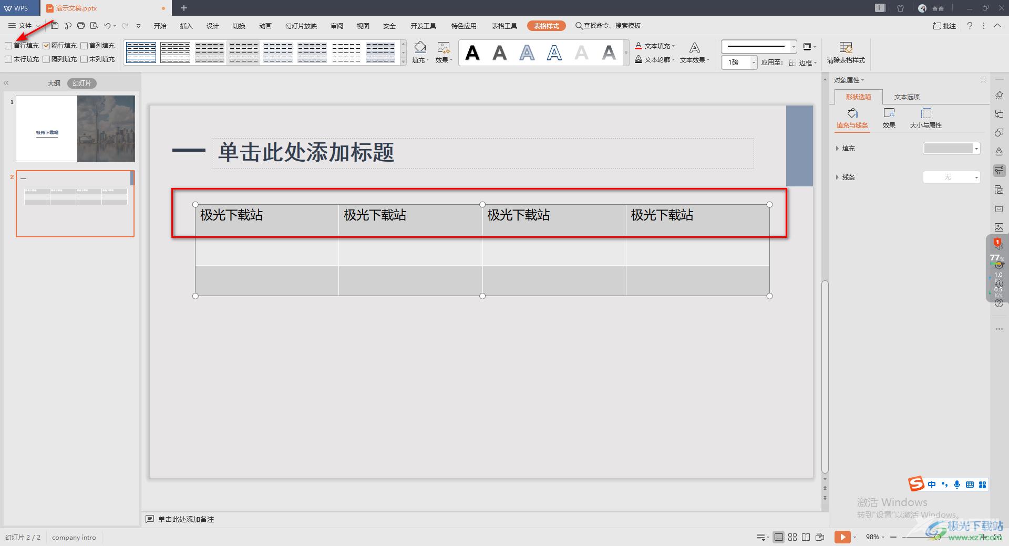Enable 末行填充 last row fill checkbox
Viewport: 1009px width, 546px height.
tap(8, 59)
